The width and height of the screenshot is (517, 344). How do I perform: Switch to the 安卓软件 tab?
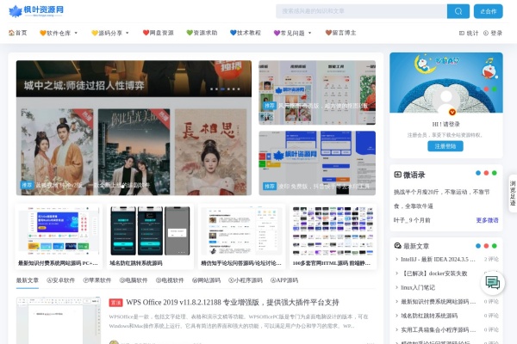pos(60,280)
